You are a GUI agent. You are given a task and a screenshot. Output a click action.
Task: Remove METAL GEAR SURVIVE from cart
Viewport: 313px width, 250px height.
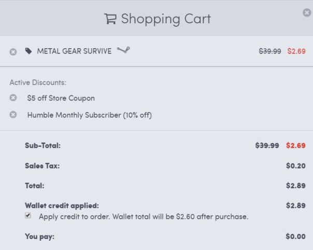coord(13,52)
